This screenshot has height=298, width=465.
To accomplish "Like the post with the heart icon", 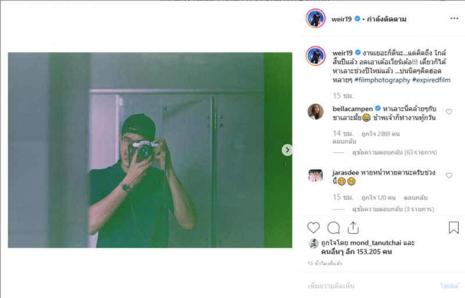I will [x=314, y=227].
